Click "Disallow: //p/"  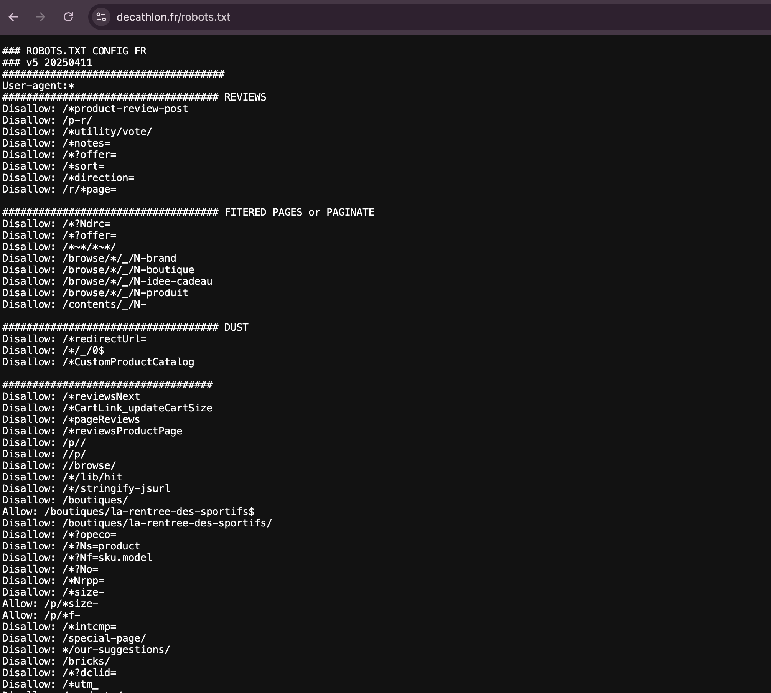tap(44, 454)
